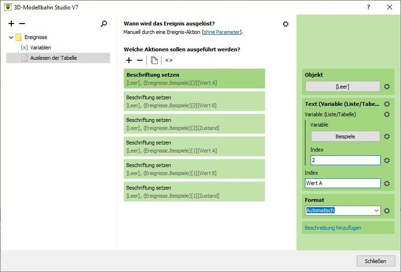Click the Index field containing Wert A

coord(343,183)
